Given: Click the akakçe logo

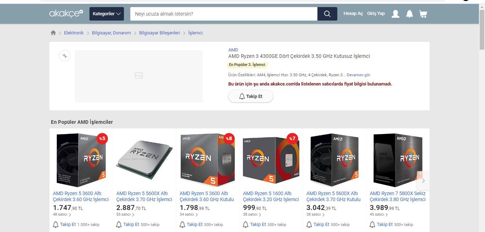Looking at the screenshot, I should coord(66,13).
